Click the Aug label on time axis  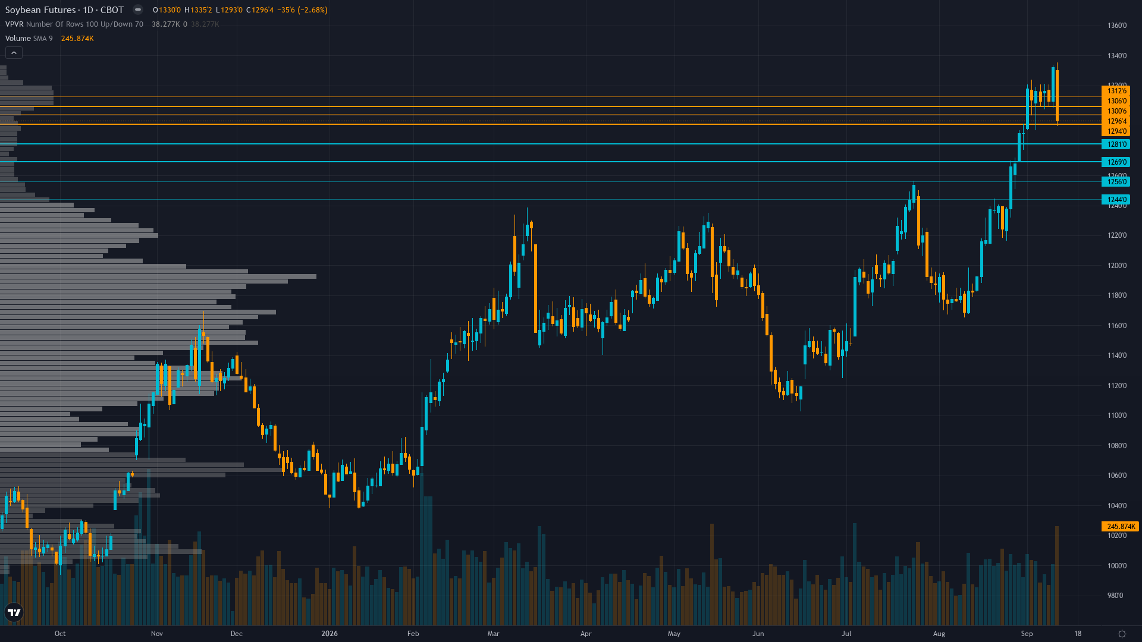939,634
